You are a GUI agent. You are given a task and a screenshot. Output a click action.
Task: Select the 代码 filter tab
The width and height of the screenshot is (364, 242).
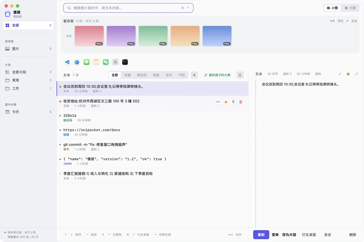181,75
